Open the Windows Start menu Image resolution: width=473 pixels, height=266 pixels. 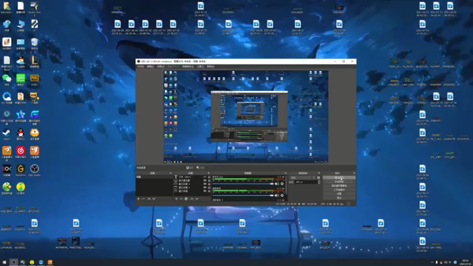(4, 262)
